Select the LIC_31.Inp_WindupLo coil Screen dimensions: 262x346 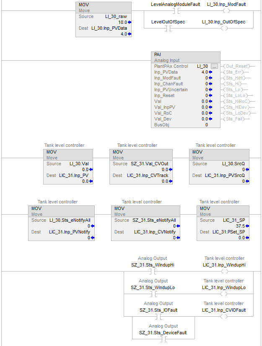224,294
